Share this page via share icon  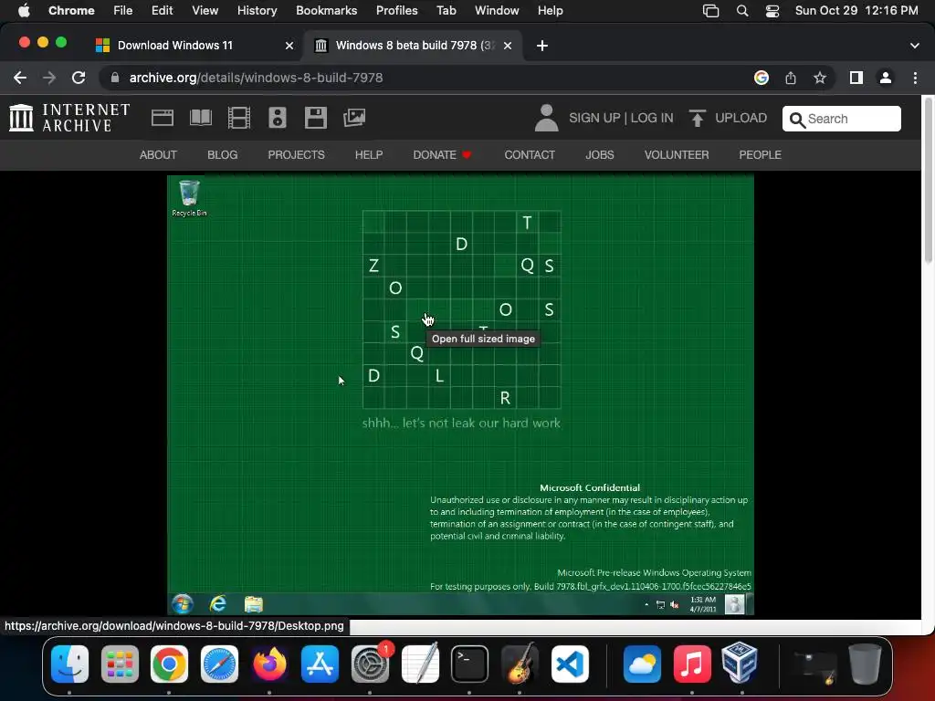pyautogui.click(x=791, y=78)
